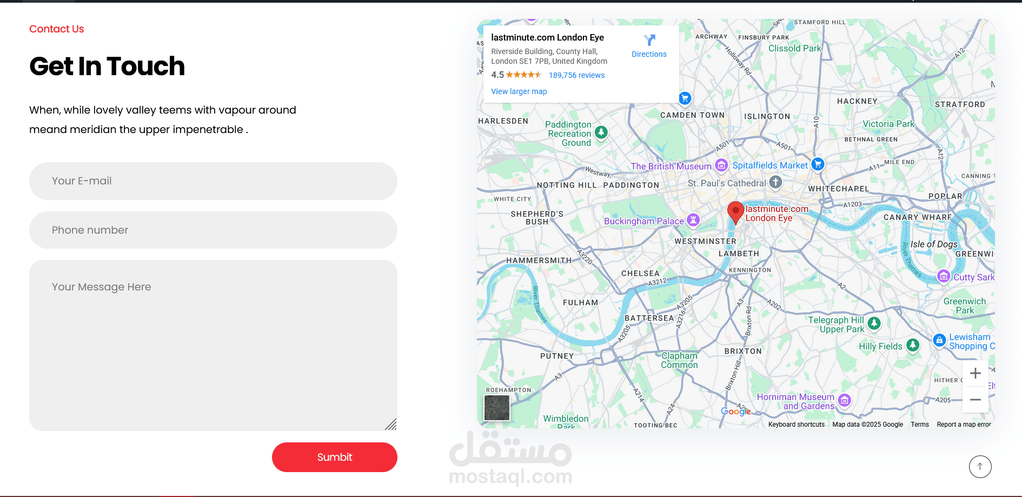This screenshot has height=497, width=1022.
Task: Click the 4.5 star rating
Action: pos(516,75)
